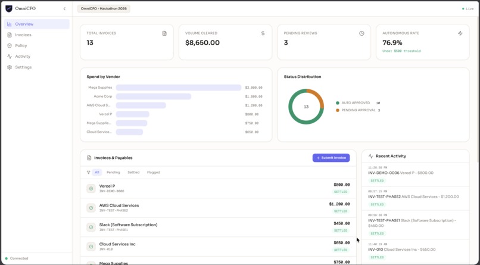Open the Activity page in the sidebar
Image resolution: width=480 pixels, height=265 pixels.
coord(37,57)
